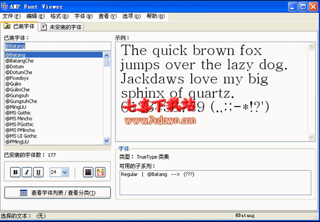Click the 类型: TrueType 类集 label

(144, 157)
